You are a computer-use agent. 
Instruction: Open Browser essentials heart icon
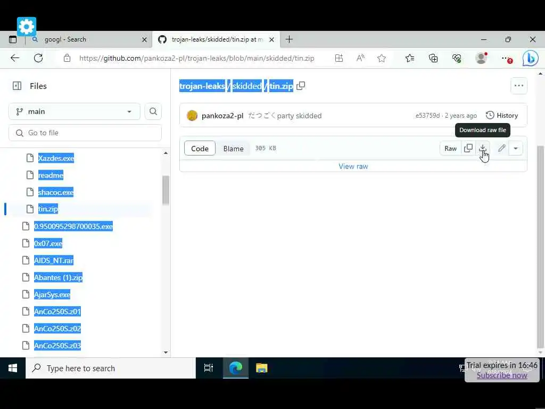click(457, 58)
